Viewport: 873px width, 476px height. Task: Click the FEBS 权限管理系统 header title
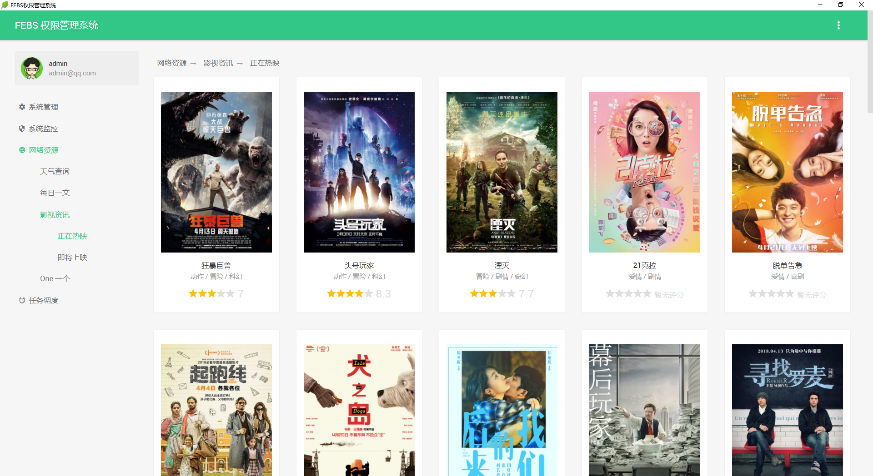pyautogui.click(x=56, y=25)
